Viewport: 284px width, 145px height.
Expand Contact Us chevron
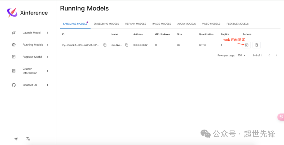click(48, 85)
